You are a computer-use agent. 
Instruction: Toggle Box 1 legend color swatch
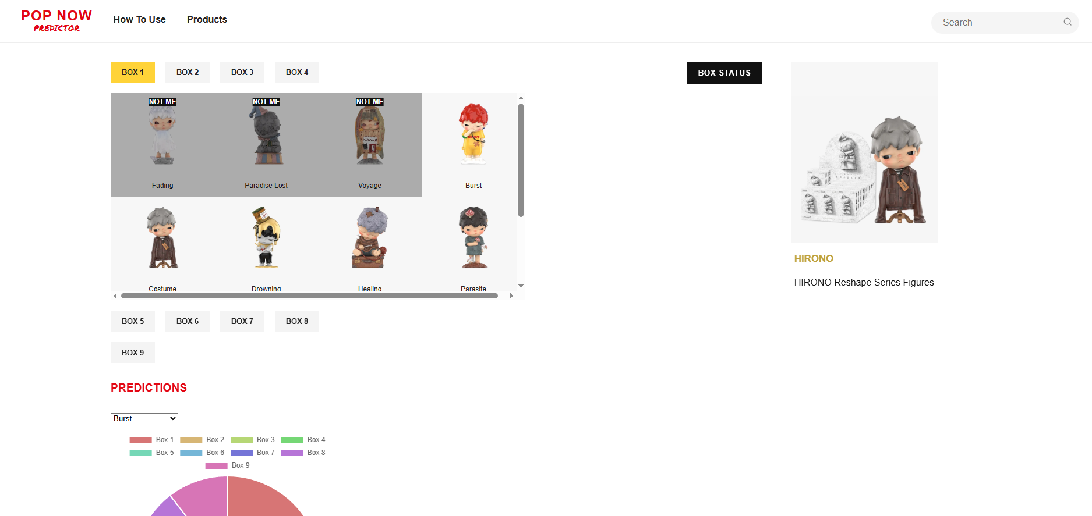(140, 440)
